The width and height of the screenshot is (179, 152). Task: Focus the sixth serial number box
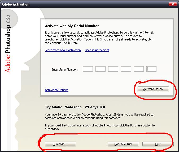[151, 69]
